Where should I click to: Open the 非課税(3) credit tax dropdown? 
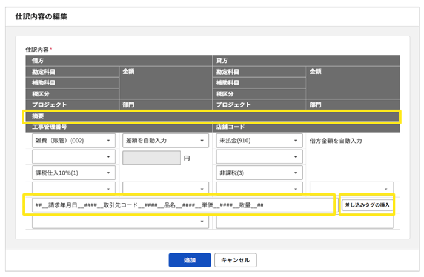coord(259,173)
